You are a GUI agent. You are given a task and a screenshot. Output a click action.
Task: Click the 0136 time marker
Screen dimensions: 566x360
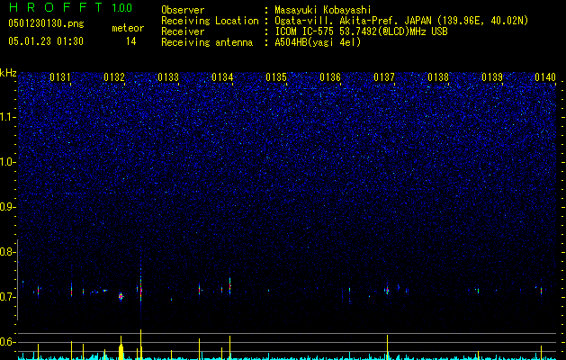pyautogui.click(x=330, y=77)
